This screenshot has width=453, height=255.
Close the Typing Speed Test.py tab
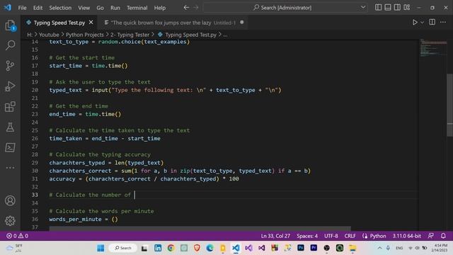(x=91, y=22)
